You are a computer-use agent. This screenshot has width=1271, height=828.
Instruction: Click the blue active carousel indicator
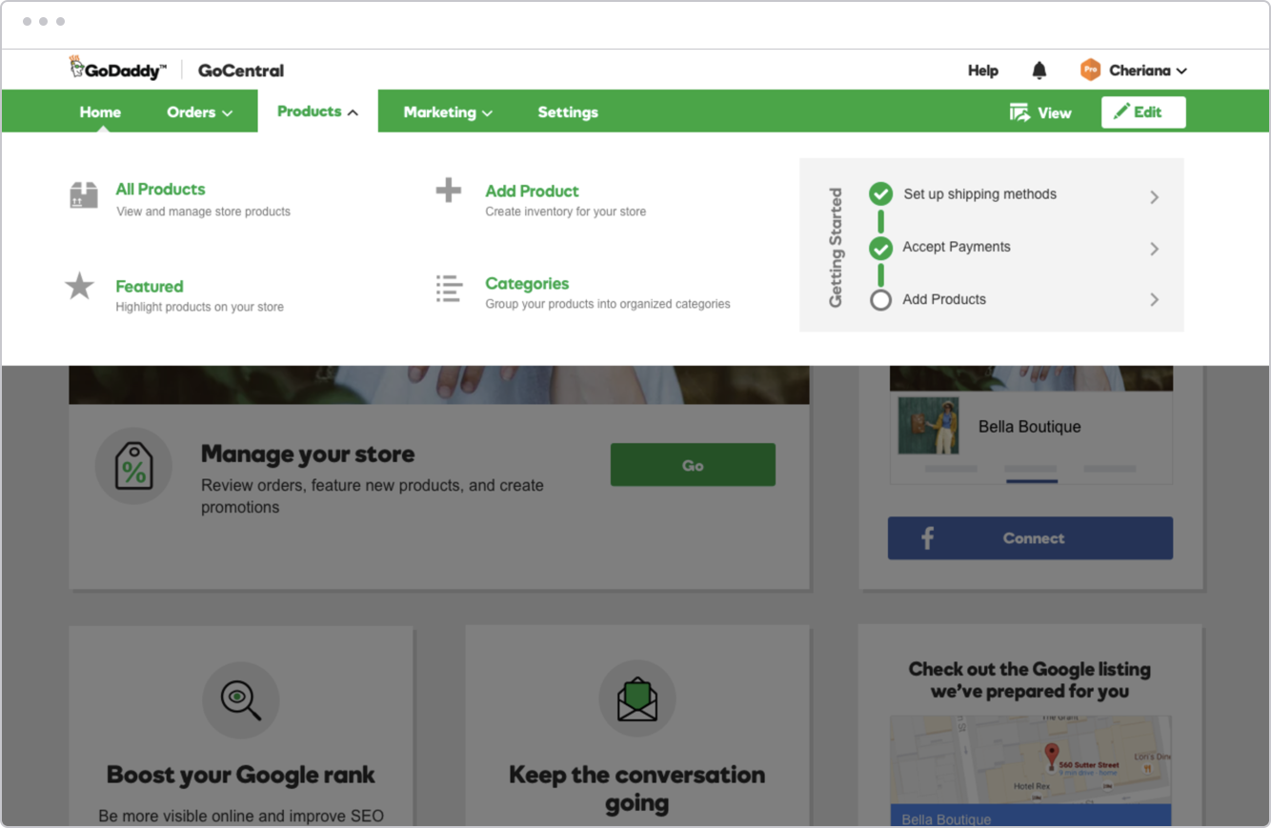pos(1032,481)
